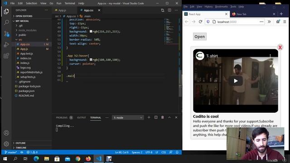Image resolution: width=290 pixels, height=163 pixels.
Task: Expand the node_modules folder
Action: pyautogui.click(x=27, y=30)
